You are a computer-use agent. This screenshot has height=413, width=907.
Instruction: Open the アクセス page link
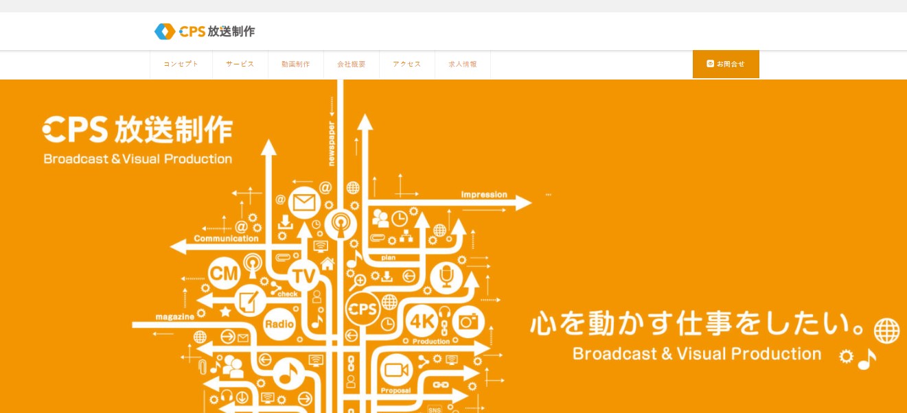407,64
